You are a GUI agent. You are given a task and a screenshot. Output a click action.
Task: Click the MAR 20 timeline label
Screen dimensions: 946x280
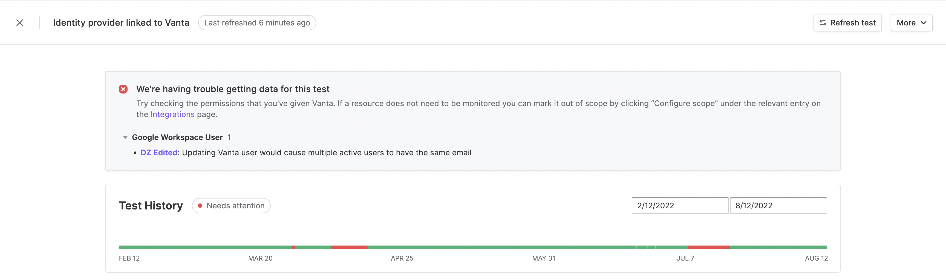click(260, 258)
